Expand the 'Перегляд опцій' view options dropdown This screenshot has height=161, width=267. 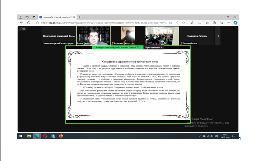pyautogui.click(x=153, y=47)
